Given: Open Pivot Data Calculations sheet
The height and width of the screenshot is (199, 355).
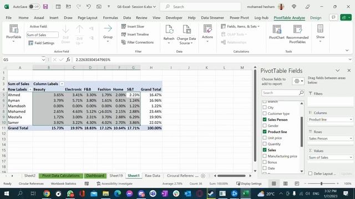Looking at the screenshot, I should click(60, 176).
